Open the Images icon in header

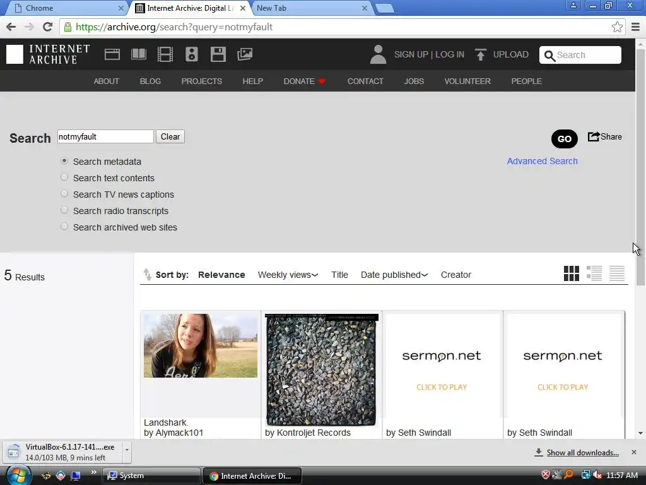pyautogui.click(x=245, y=54)
